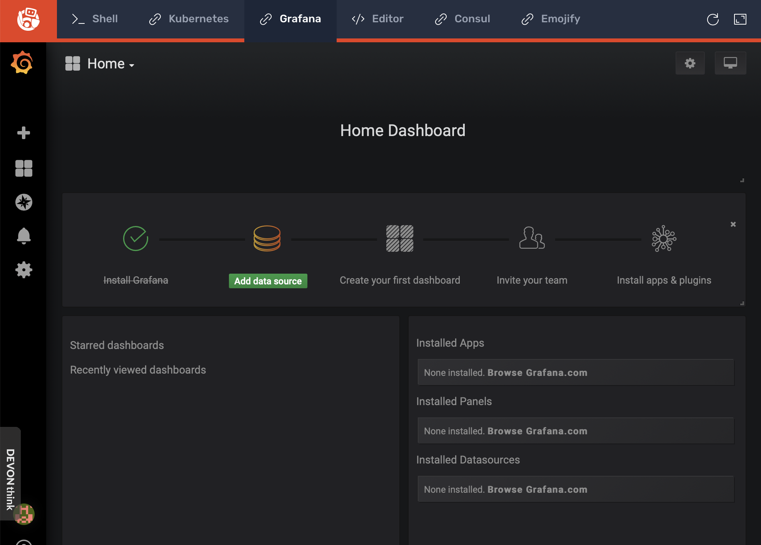Open Explore compass icon

point(23,202)
